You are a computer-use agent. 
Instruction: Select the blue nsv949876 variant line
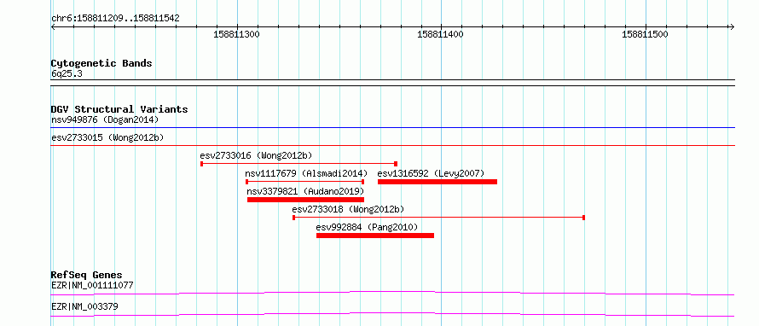pos(392,128)
